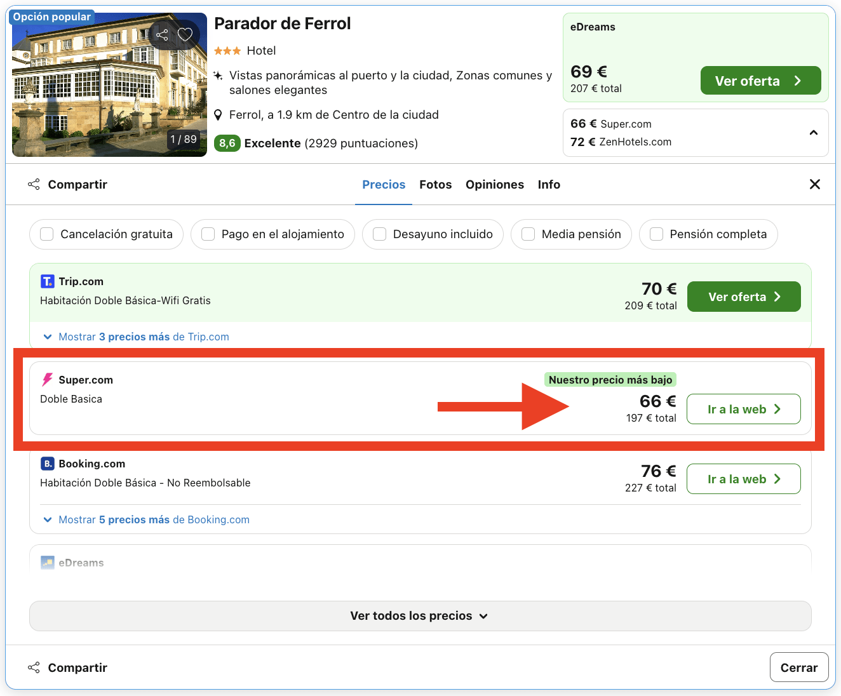
Task: Select the Info tab
Action: click(x=549, y=185)
